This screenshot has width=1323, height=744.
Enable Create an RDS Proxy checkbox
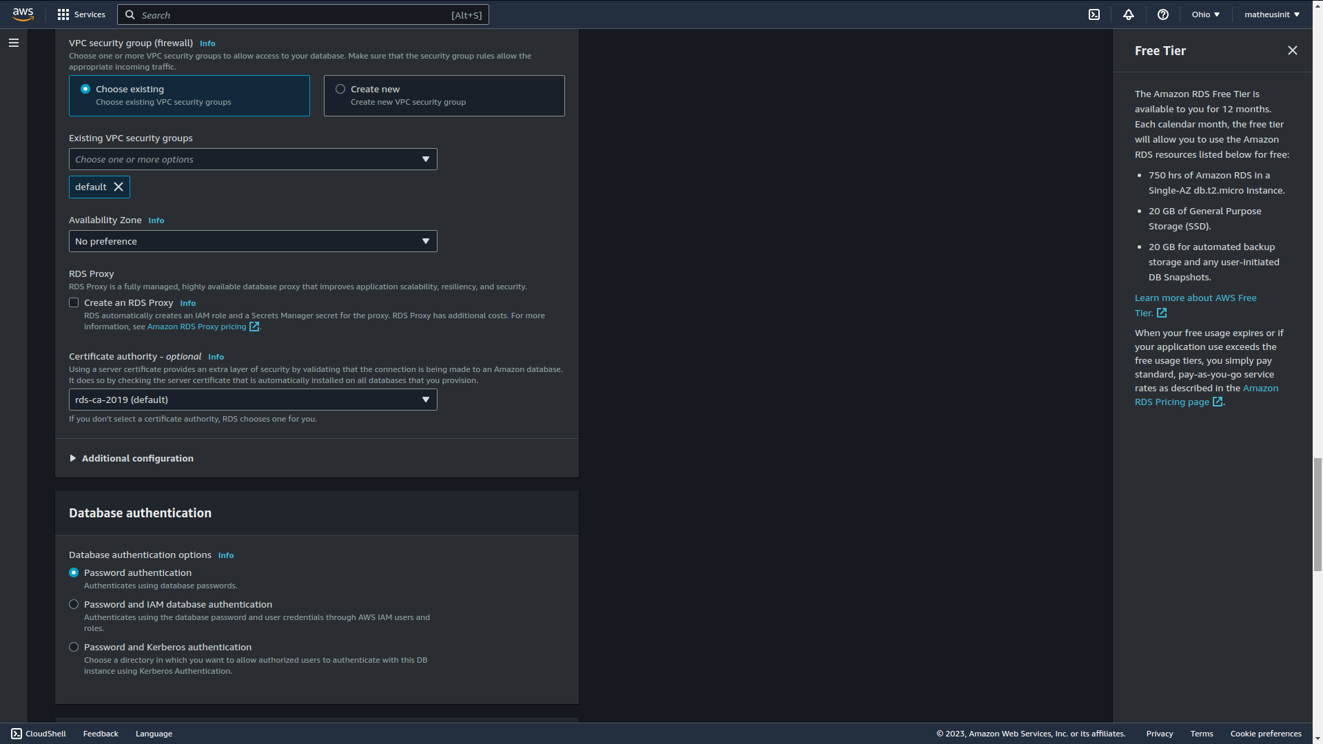pyautogui.click(x=74, y=302)
